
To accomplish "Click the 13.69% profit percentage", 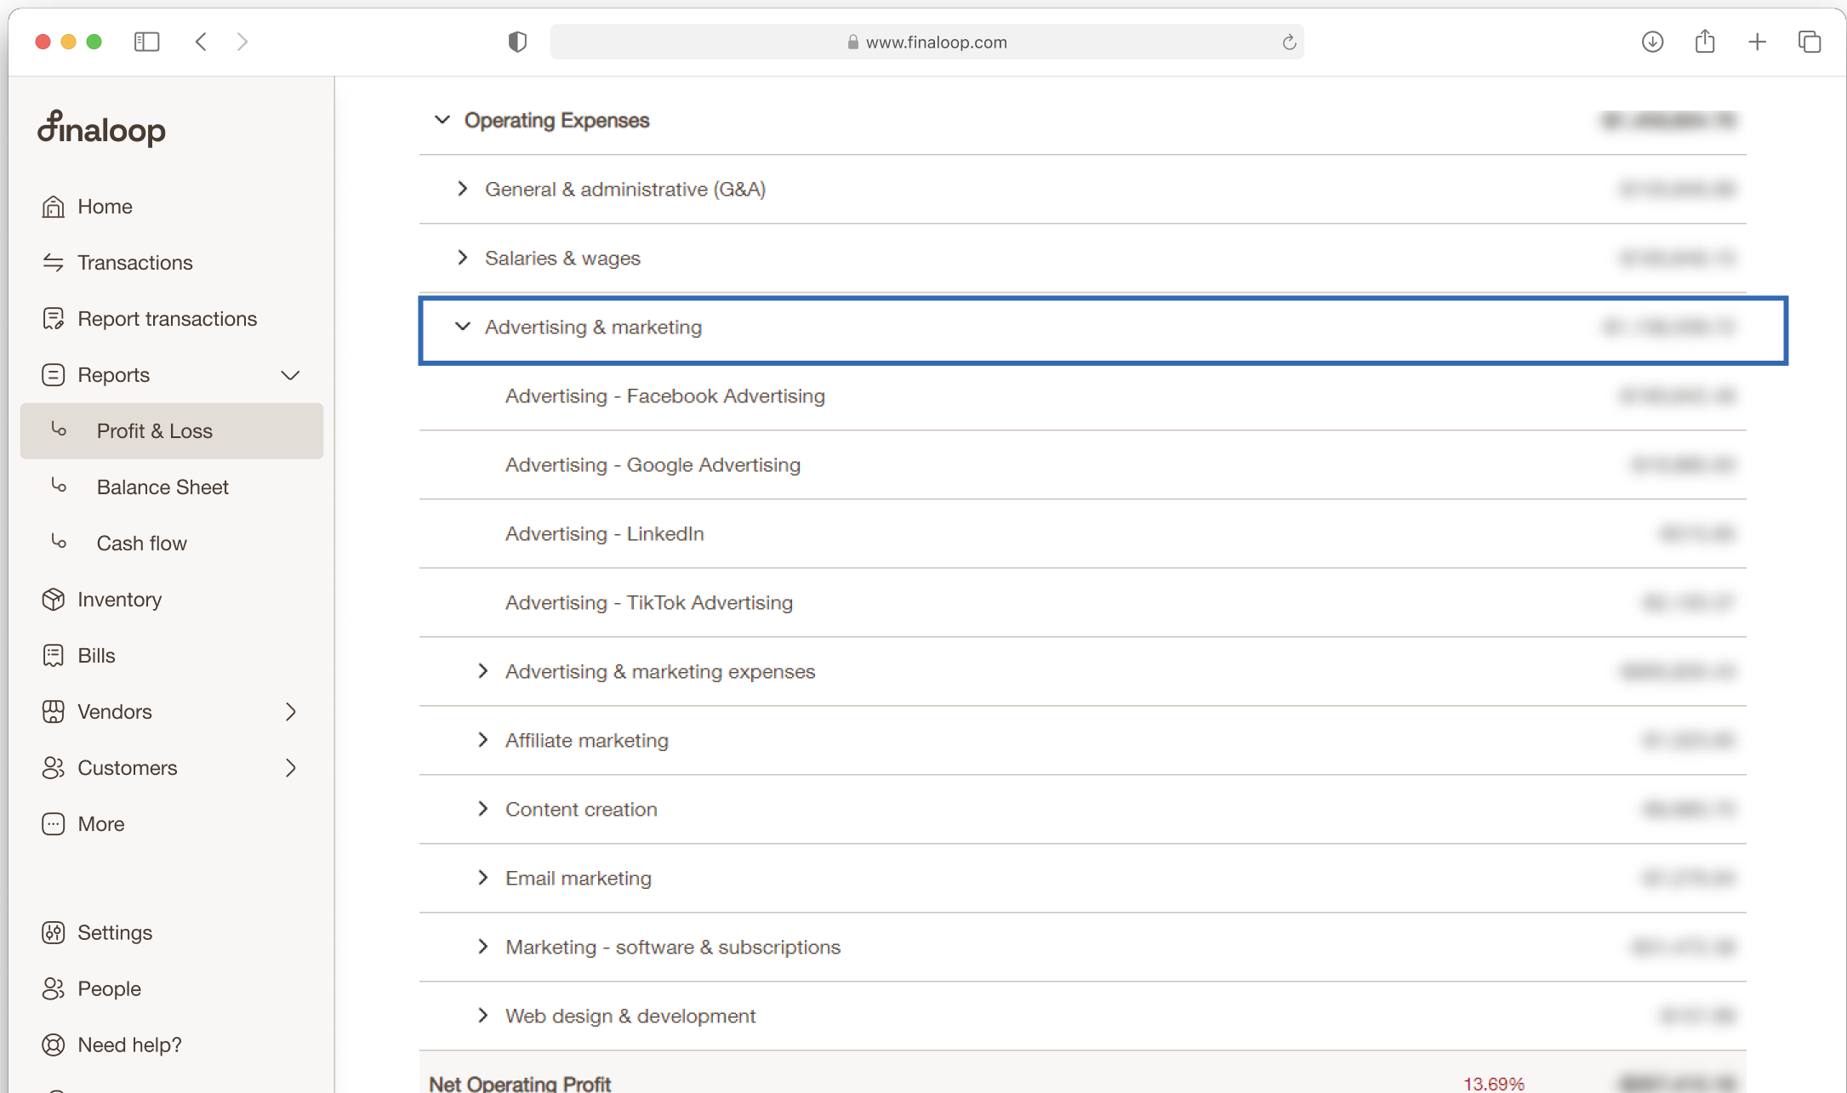I will click(x=1494, y=1084).
